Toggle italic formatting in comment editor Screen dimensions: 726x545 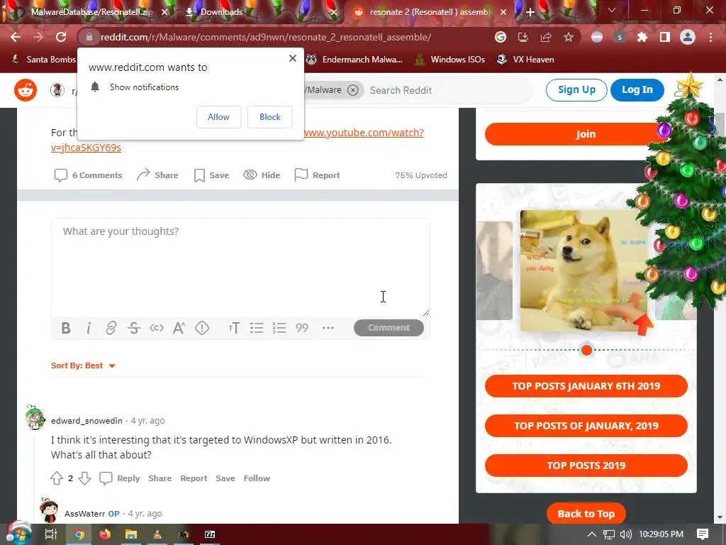tap(89, 328)
